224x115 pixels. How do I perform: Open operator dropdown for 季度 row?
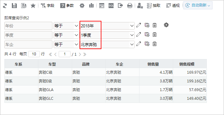click(x=66, y=35)
